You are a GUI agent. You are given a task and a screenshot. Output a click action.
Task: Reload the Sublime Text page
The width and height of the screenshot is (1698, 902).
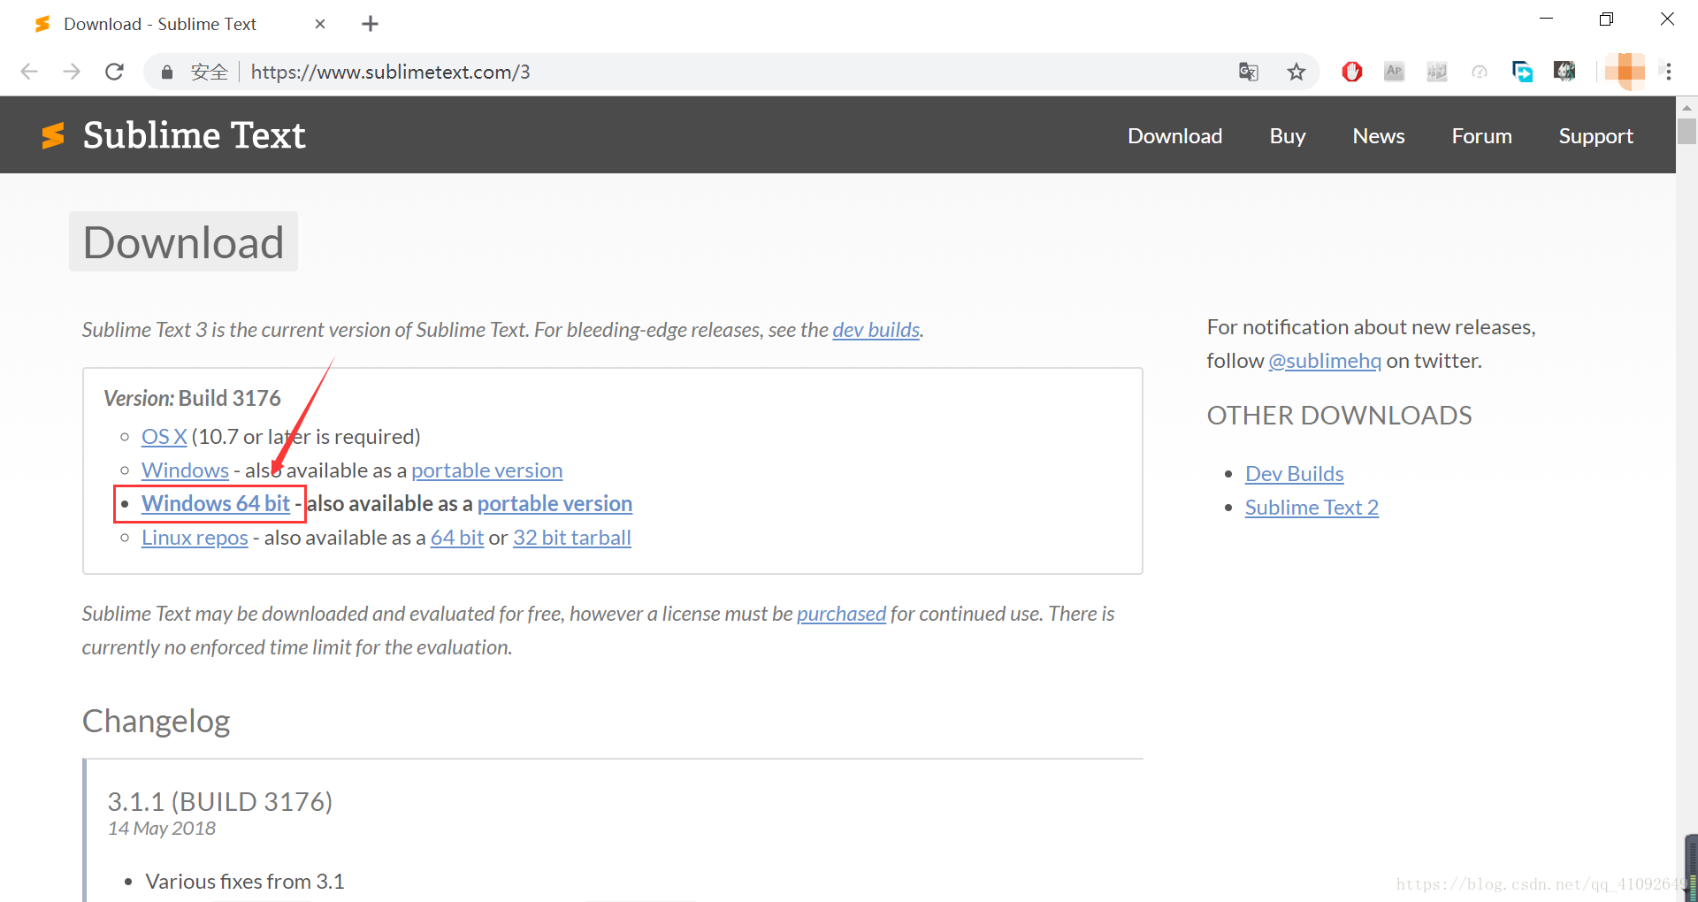(x=114, y=72)
